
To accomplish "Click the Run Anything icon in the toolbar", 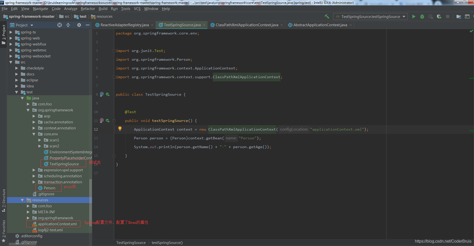I will [467, 16].
